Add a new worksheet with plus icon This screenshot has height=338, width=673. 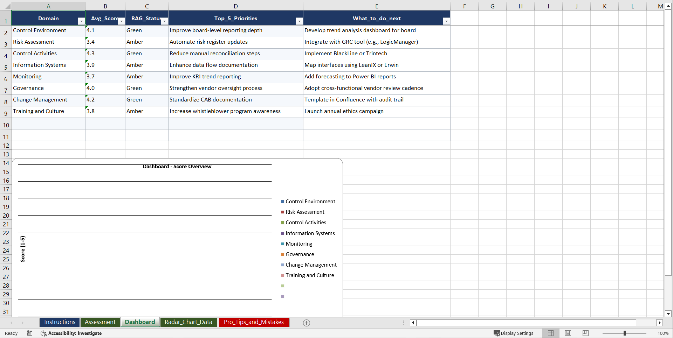[x=307, y=323]
